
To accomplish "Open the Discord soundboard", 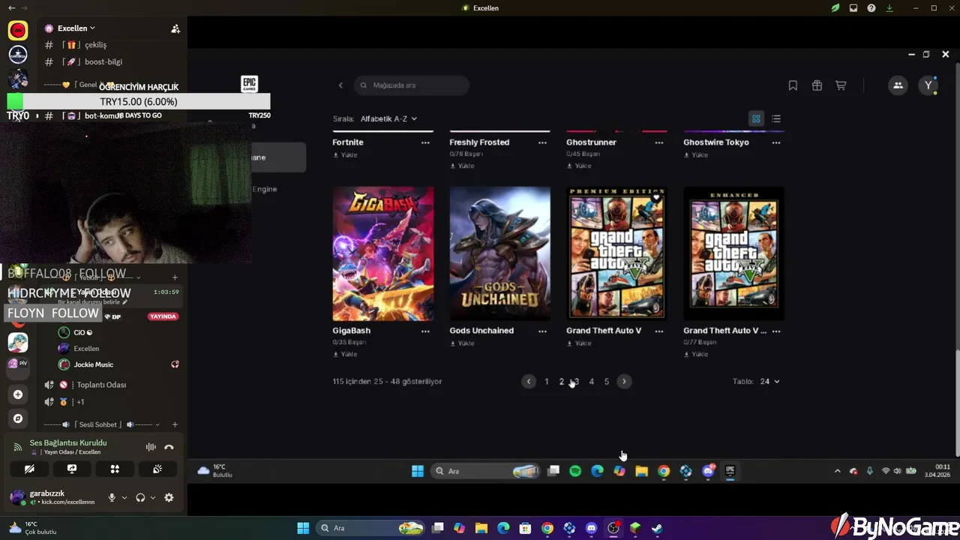I will click(x=157, y=469).
